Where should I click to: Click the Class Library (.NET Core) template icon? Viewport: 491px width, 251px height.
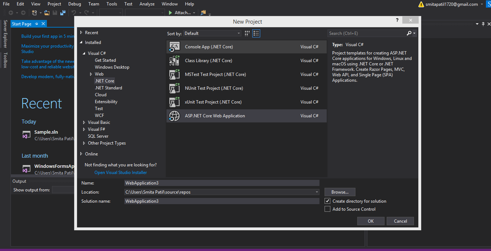coord(174,60)
